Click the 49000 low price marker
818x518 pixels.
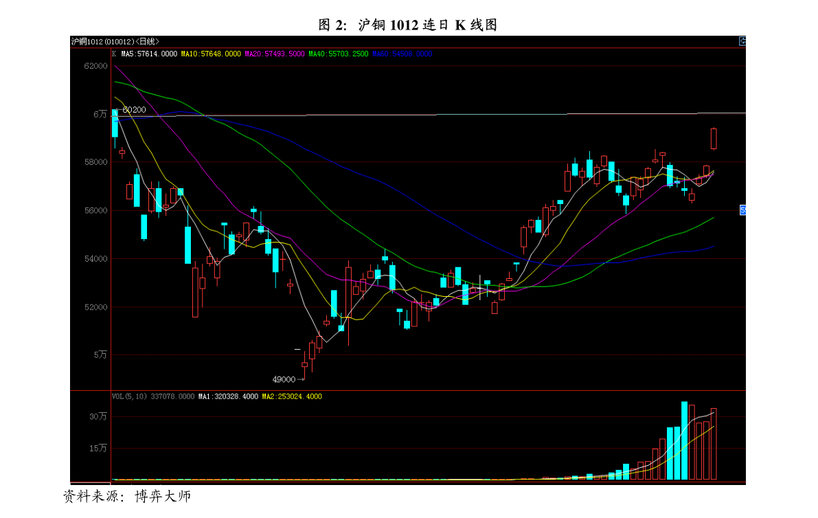click(284, 379)
